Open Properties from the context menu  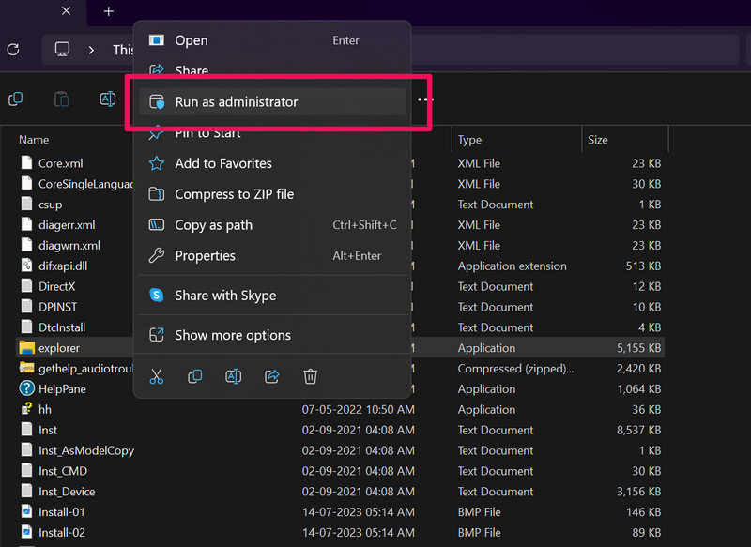pyautogui.click(x=205, y=255)
